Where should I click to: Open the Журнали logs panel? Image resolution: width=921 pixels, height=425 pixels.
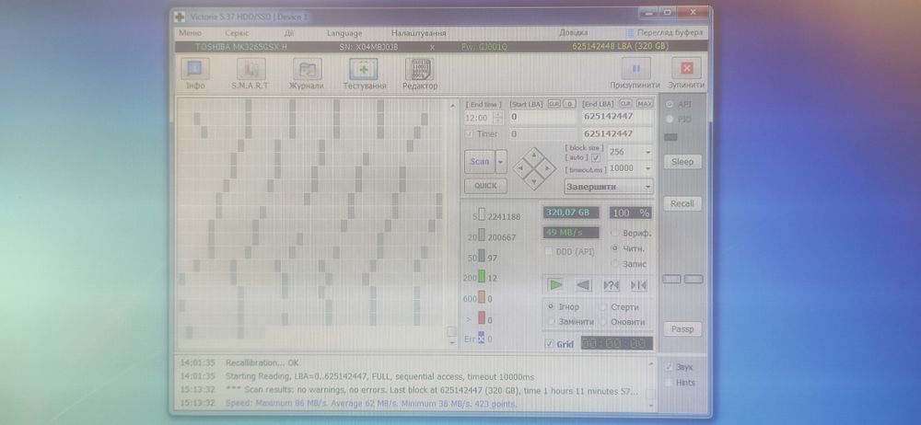point(308,69)
